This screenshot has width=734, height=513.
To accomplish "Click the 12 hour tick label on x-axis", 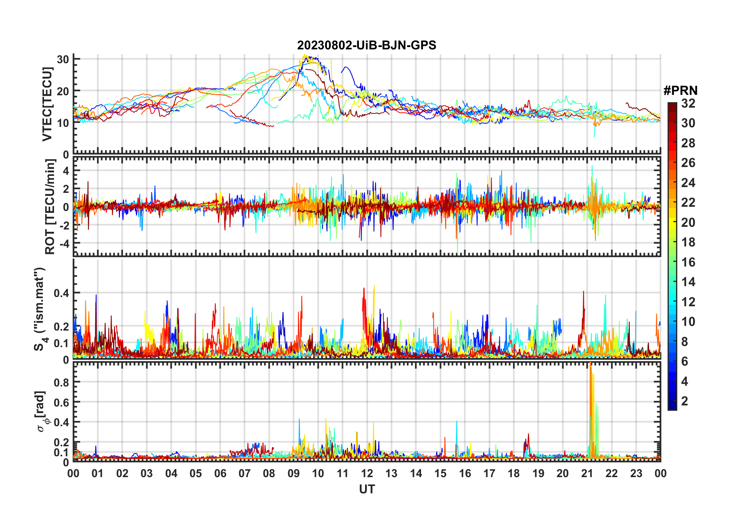I will [x=367, y=473].
